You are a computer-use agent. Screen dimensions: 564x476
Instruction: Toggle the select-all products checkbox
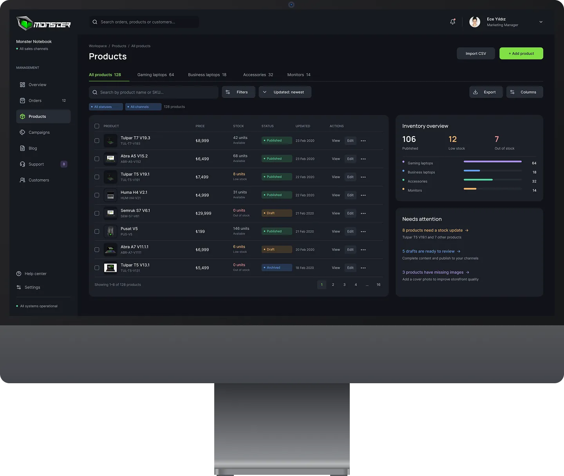[97, 126]
